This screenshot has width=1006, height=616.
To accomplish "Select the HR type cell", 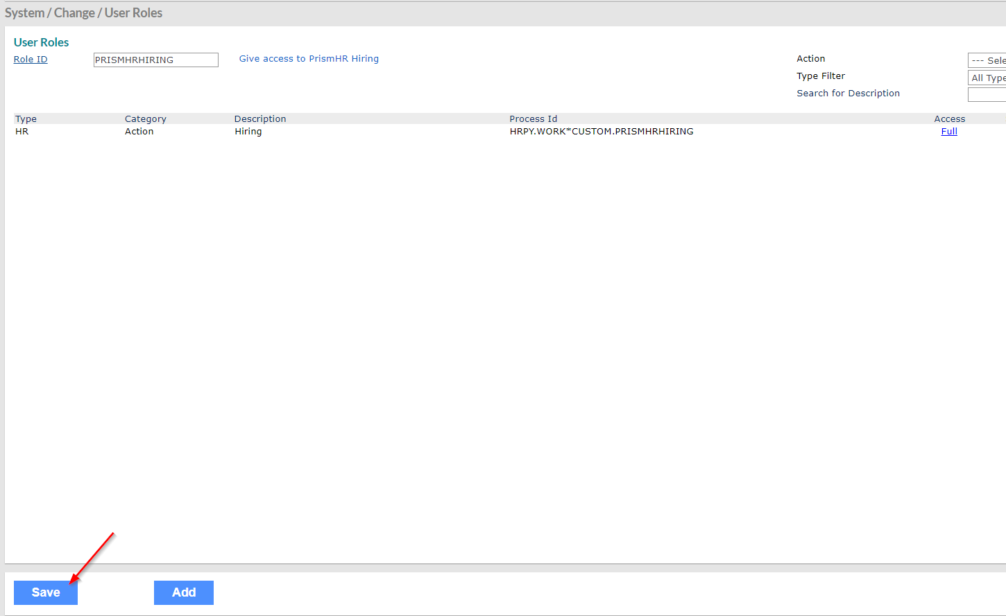I will tap(22, 132).
